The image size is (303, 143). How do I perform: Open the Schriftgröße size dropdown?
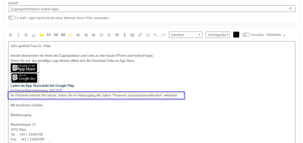(x=218, y=35)
